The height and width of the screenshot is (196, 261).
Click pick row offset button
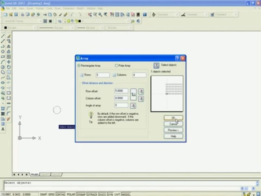(x=141, y=91)
